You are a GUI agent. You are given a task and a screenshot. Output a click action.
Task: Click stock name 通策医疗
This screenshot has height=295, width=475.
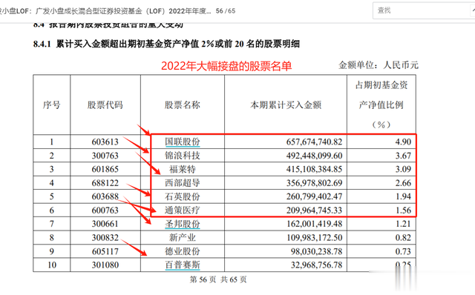pos(183,211)
